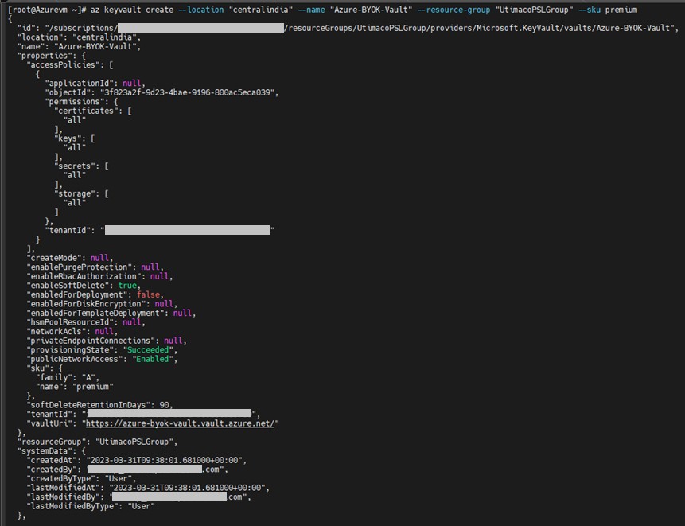Click the "enablePurgeProtection" line
The height and width of the screenshot is (526, 685).
pyautogui.click(x=95, y=267)
